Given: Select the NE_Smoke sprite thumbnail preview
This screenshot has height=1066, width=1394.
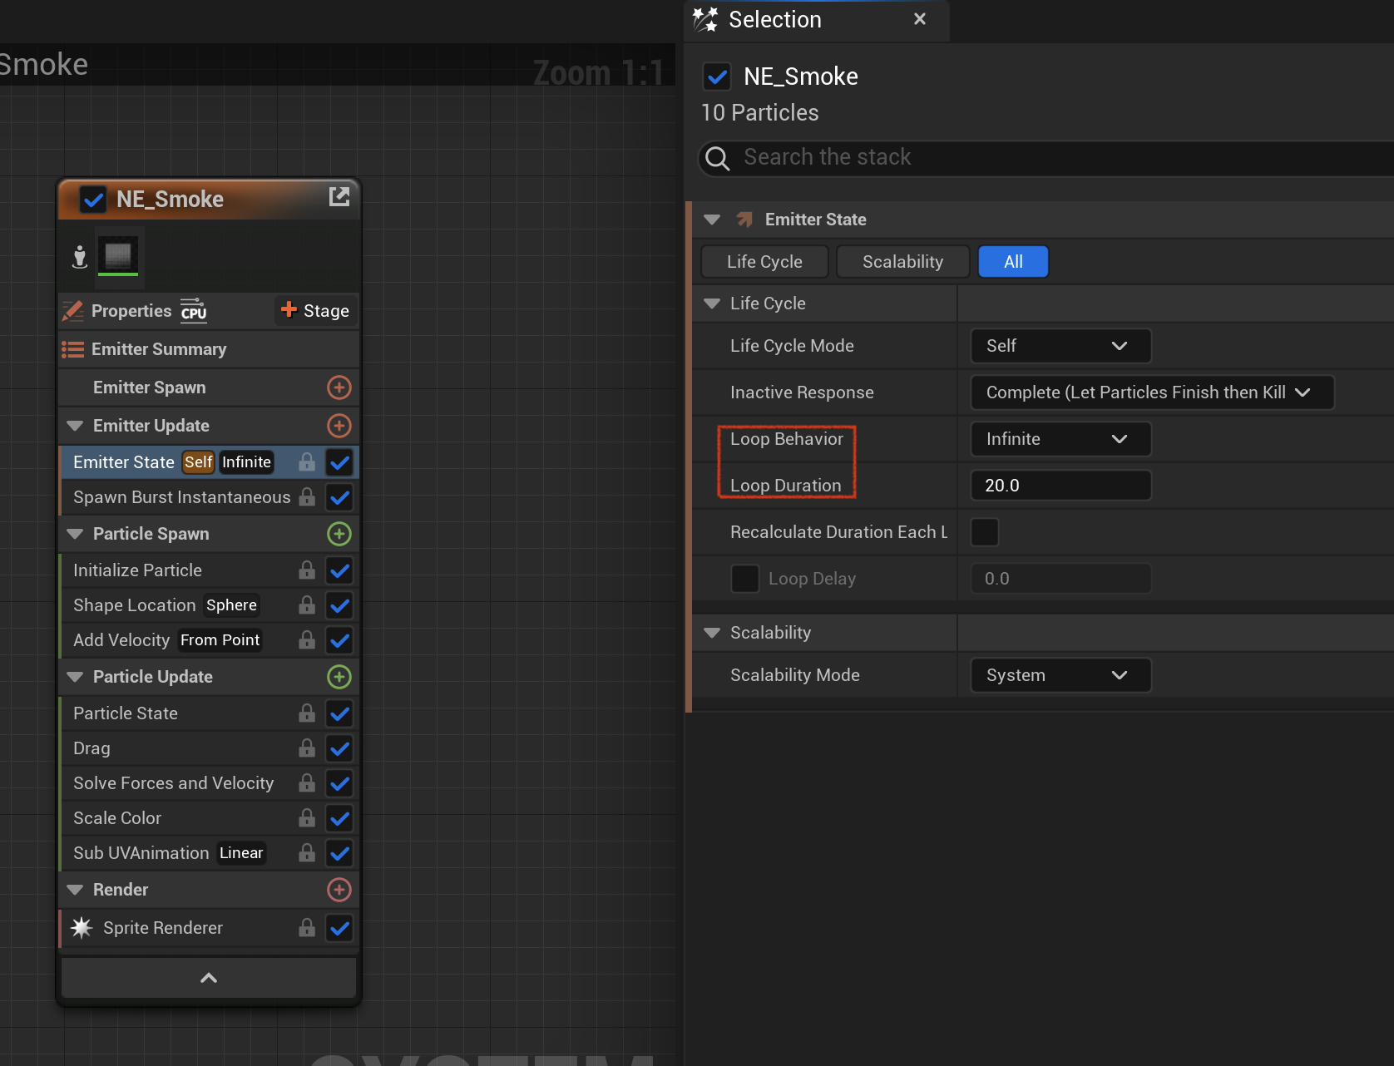Looking at the screenshot, I should (x=118, y=255).
